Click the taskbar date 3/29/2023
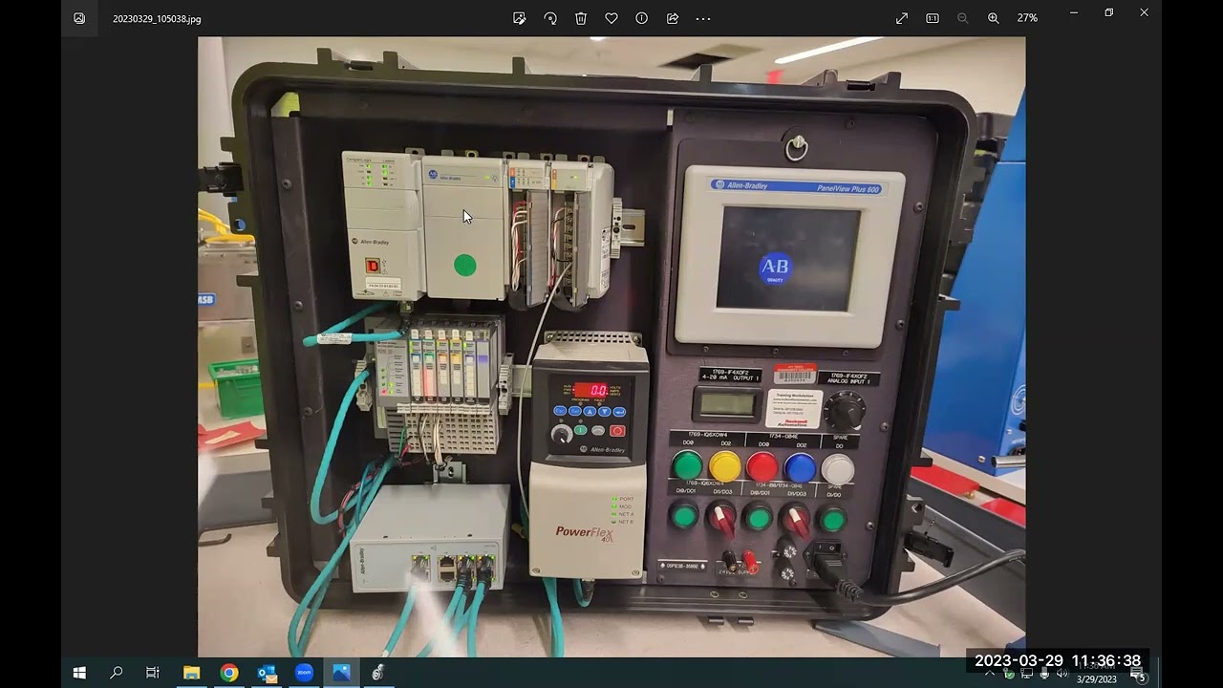Screen dimensions: 1223x688 [1096, 679]
